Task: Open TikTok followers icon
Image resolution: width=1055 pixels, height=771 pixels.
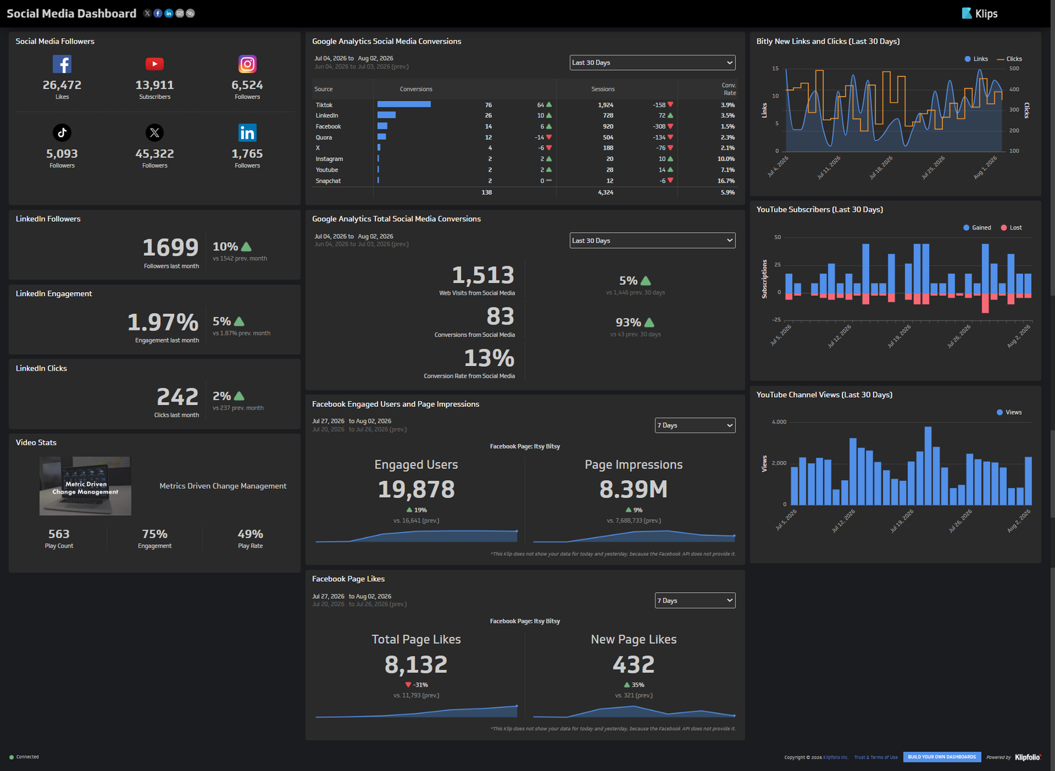Action: click(x=62, y=133)
